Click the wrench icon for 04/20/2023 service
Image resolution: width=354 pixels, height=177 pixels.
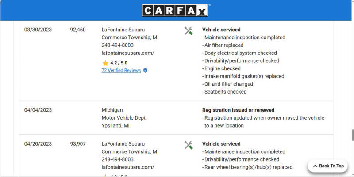[x=189, y=145]
